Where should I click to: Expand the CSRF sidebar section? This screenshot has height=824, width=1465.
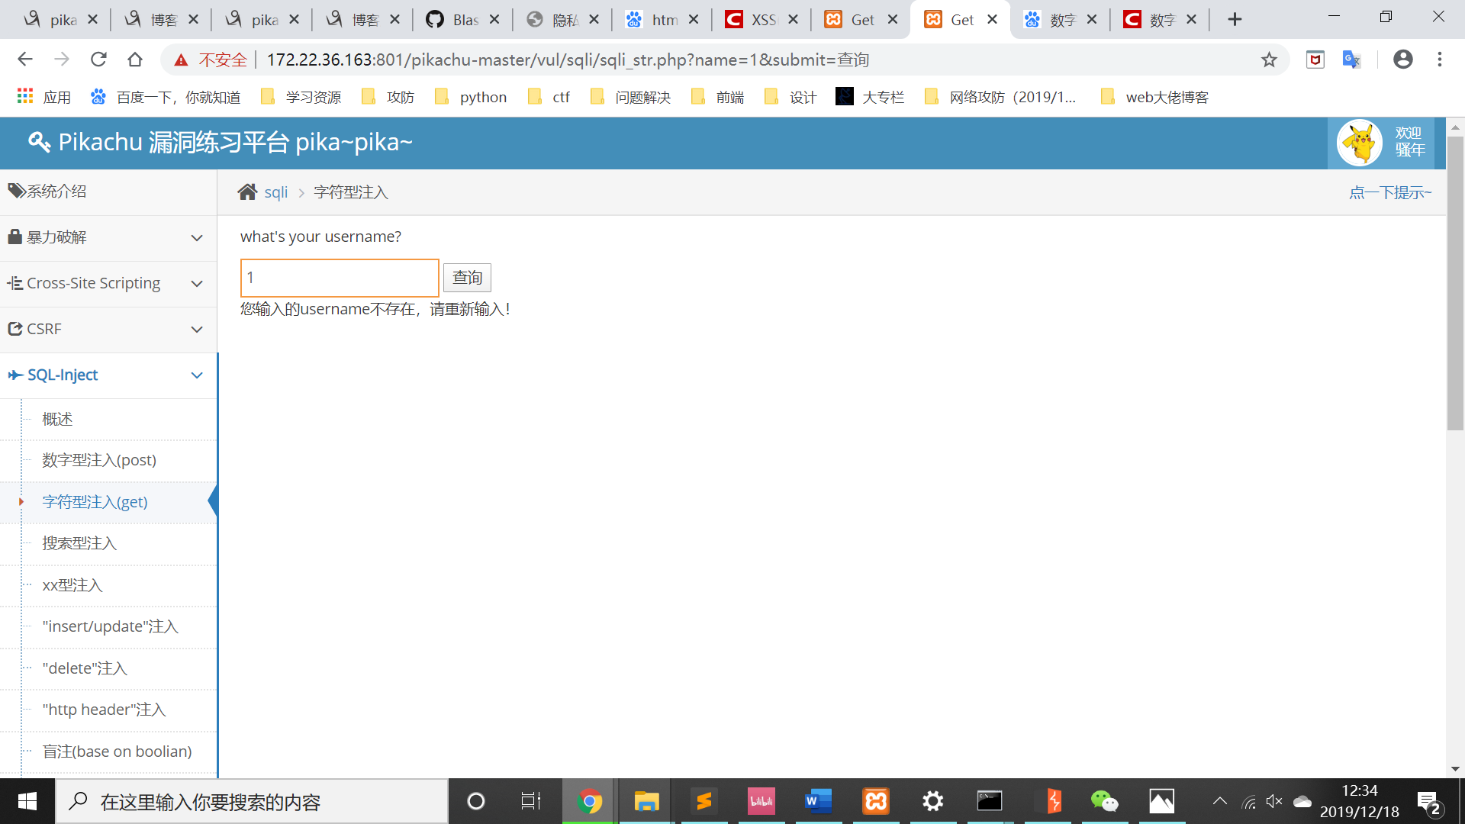click(108, 329)
